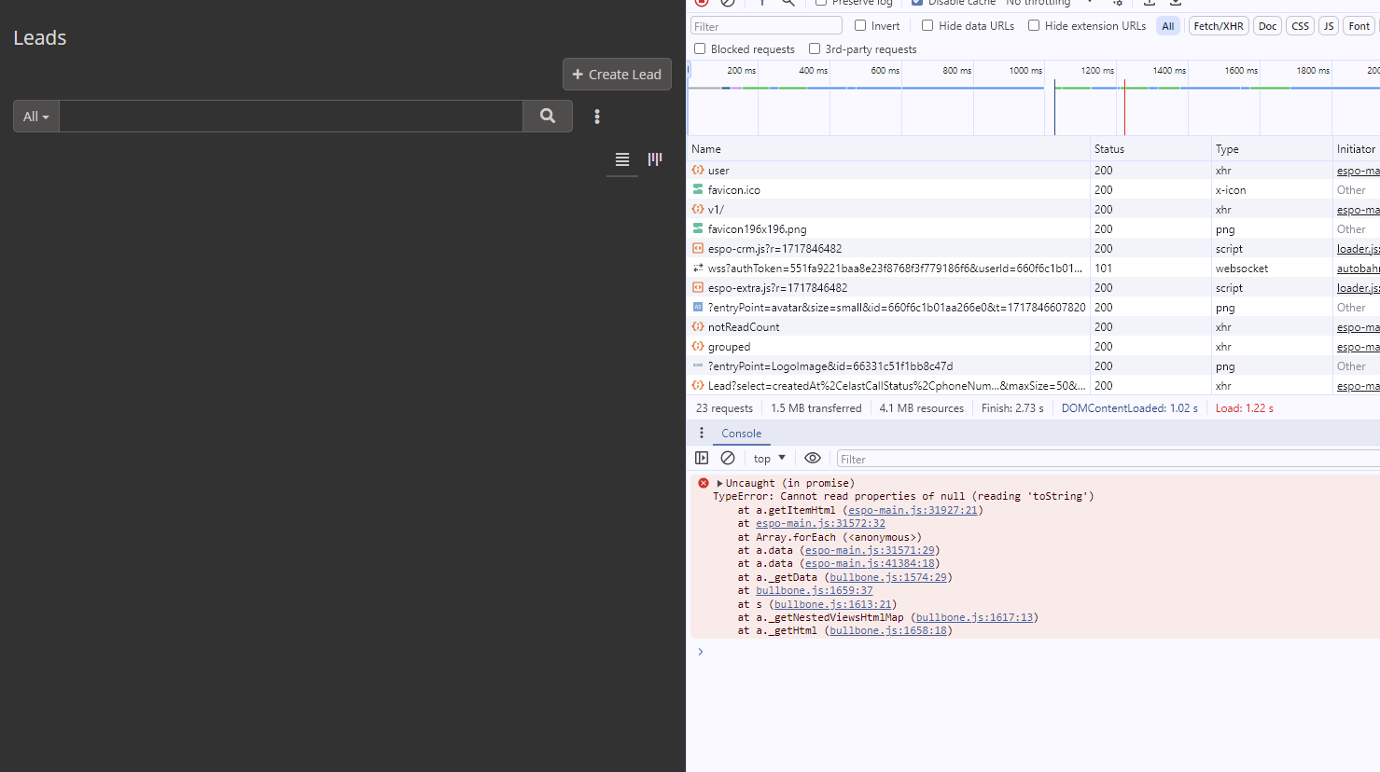Click the avatar entryPoint image icon
Image resolution: width=1380 pixels, height=772 pixels.
pos(698,307)
